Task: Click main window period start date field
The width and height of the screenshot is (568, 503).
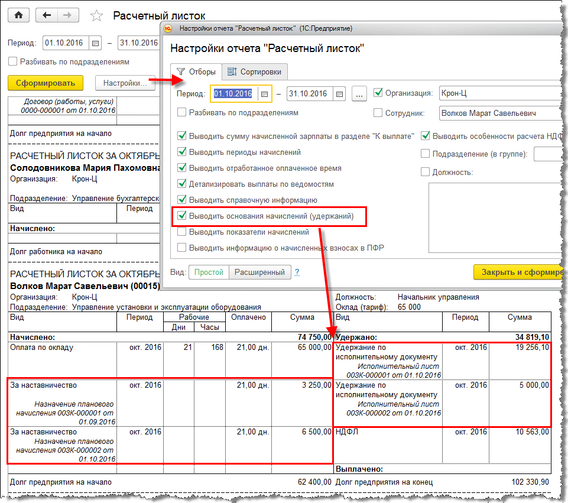Action: coord(66,43)
